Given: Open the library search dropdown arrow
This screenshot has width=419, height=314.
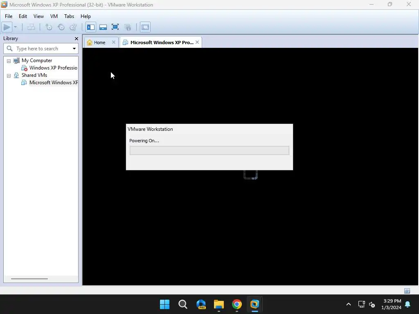Looking at the screenshot, I should 74,49.
